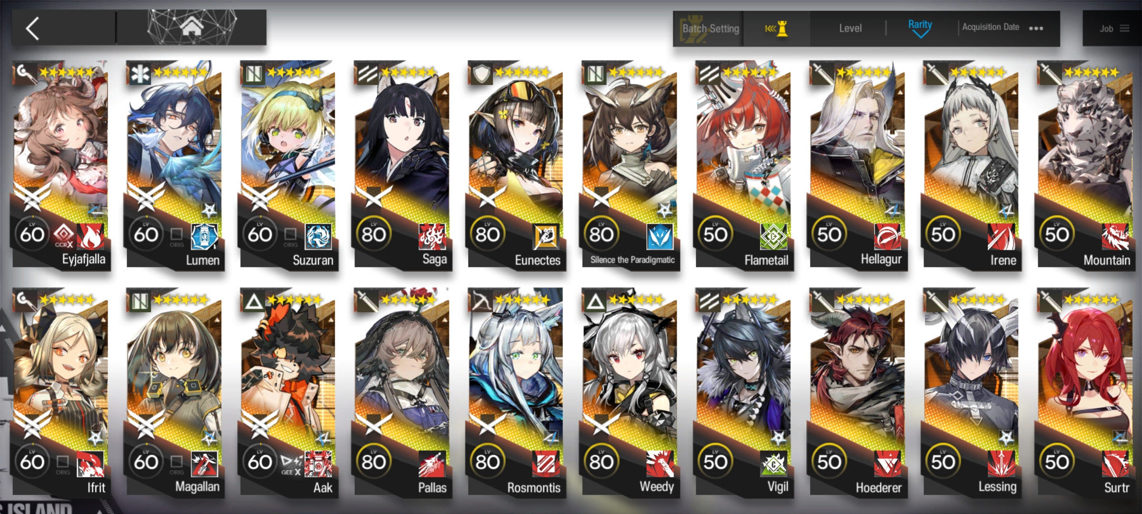This screenshot has width=1142, height=514.
Task: Click Eunectes's yellow skill icon
Action: pos(546,237)
